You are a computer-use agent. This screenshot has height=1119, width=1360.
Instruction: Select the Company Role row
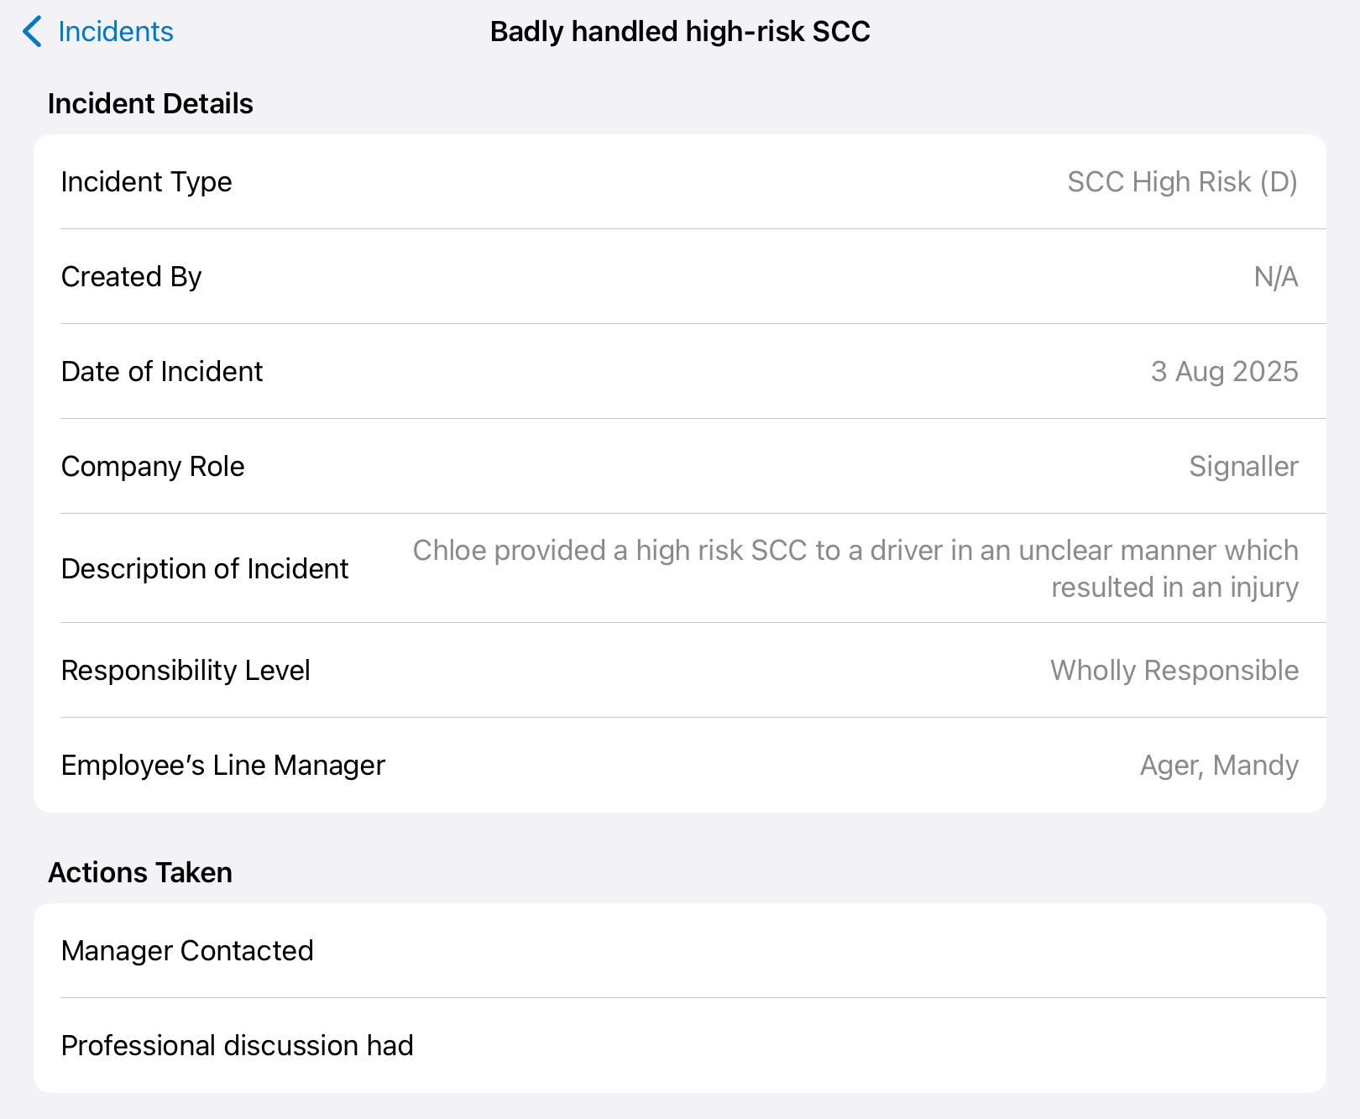point(680,466)
